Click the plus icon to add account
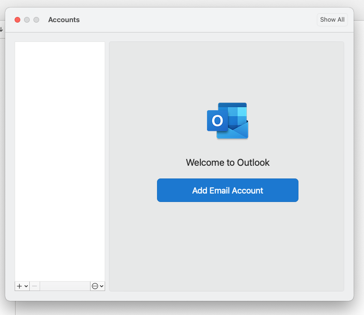The image size is (364, 315). [x=19, y=286]
